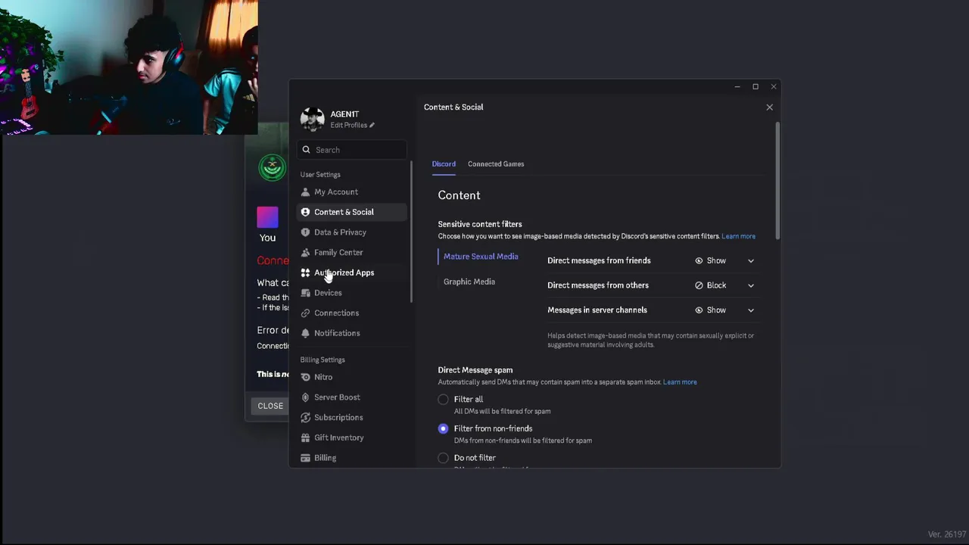Click the Server Boost gem icon
The height and width of the screenshot is (545, 969).
tap(305, 397)
